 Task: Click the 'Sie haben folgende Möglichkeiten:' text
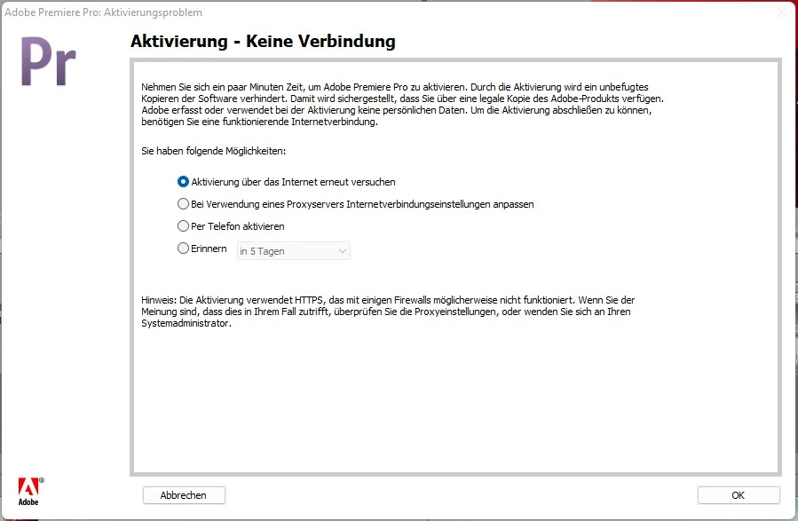point(214,151)
